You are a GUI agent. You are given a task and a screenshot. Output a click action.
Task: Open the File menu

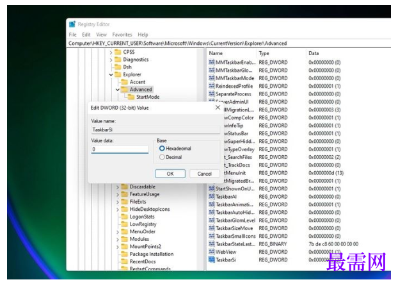[72, 35]
